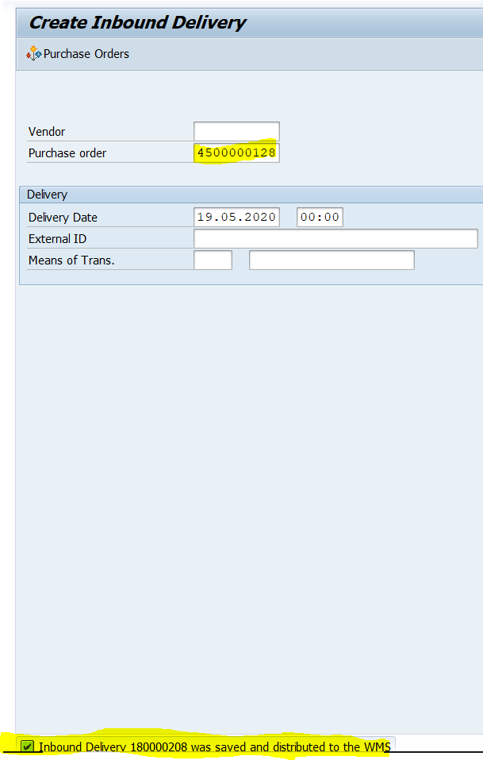
Task: Click the short Means of Trans. type field
Action: (213, 260)
